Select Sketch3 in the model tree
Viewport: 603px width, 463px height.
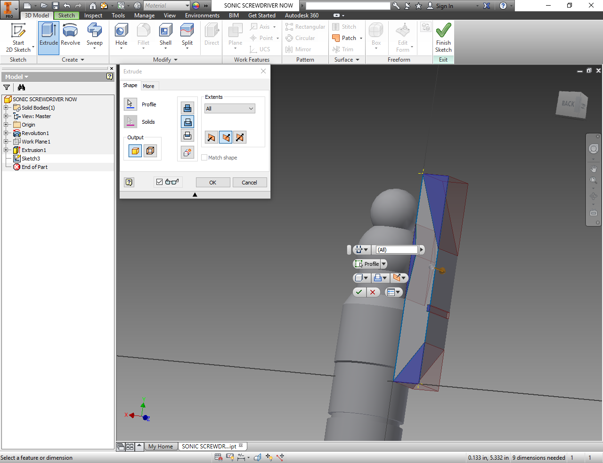click(x=31, y=159)
